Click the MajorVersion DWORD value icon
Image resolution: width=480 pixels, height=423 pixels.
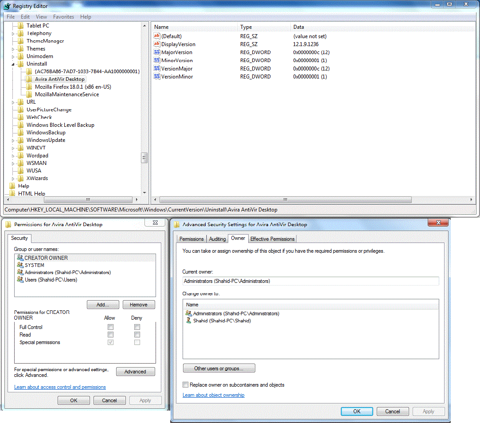pos(157,52)
